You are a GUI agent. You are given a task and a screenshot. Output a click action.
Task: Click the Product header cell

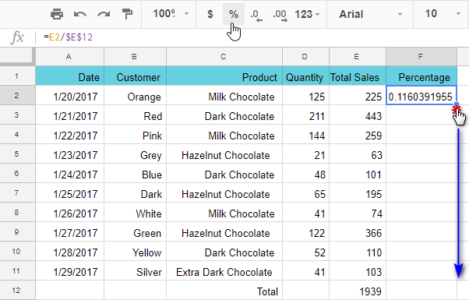coord(224,76)
